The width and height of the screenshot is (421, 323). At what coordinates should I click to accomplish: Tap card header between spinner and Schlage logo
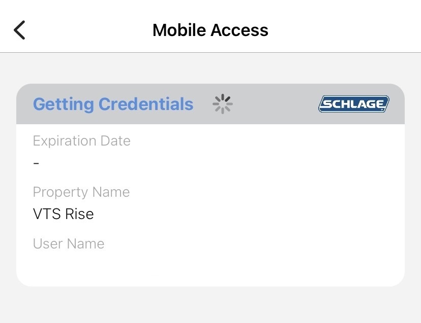[x=275, y=104]
